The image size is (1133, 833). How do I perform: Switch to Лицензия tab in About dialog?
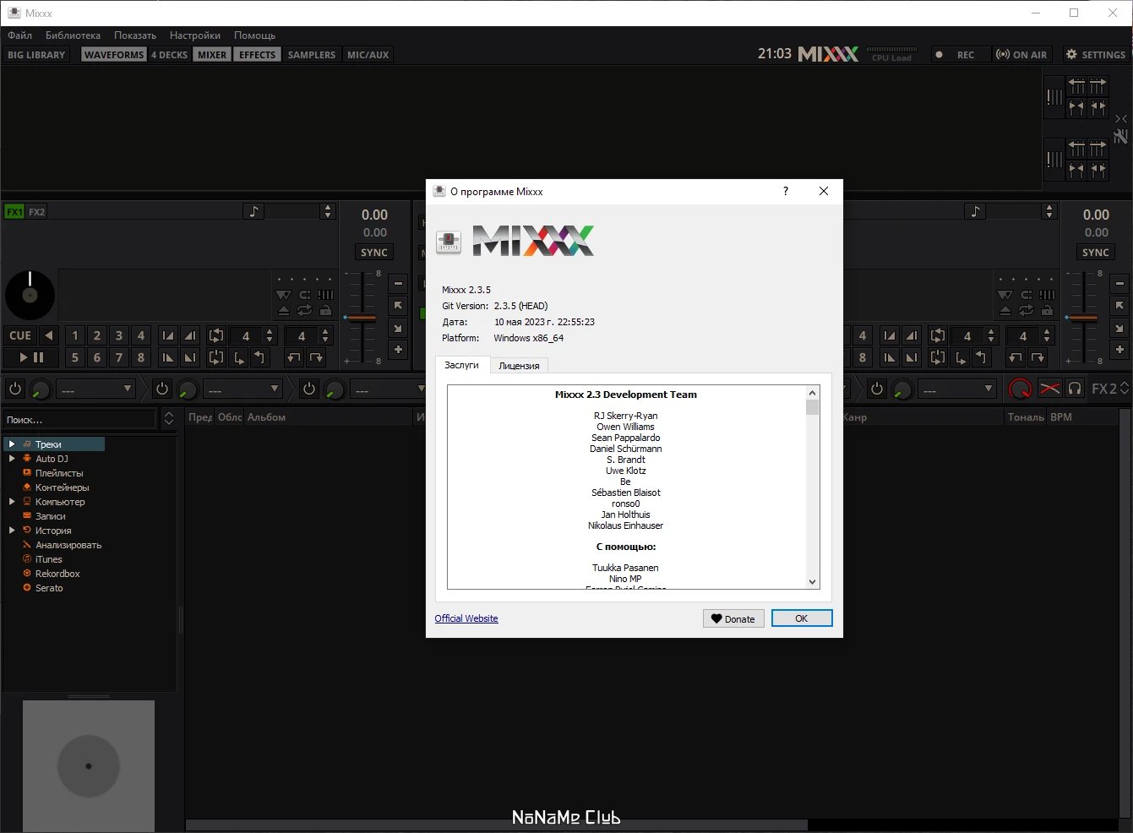coord(519,366)
